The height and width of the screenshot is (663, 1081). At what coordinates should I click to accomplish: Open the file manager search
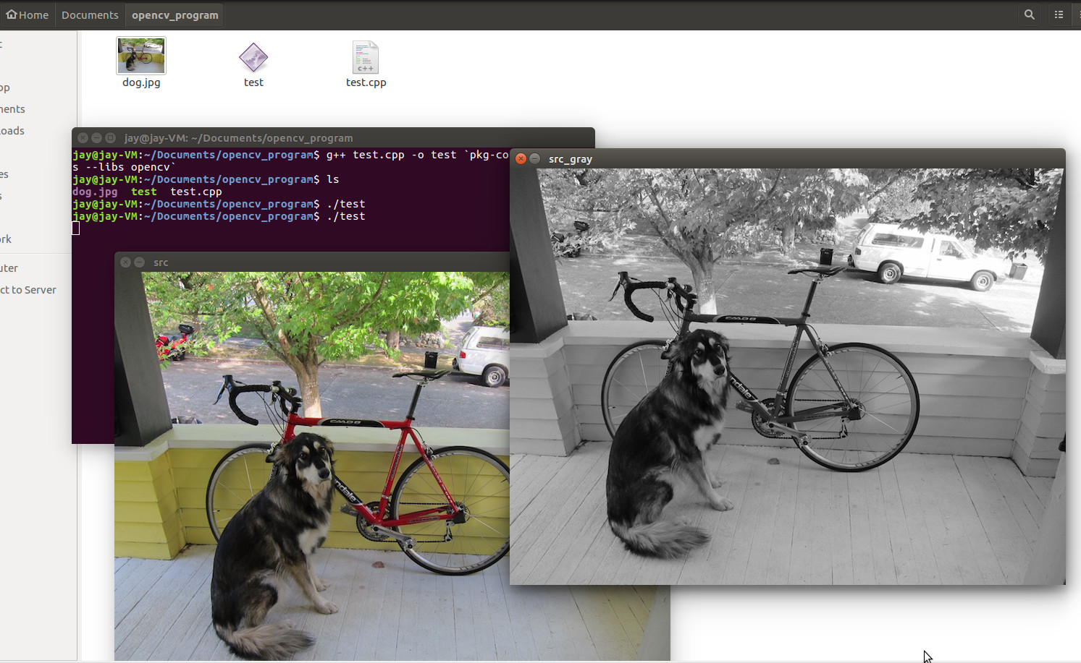pyautogui.click(x=1029, y=14)
